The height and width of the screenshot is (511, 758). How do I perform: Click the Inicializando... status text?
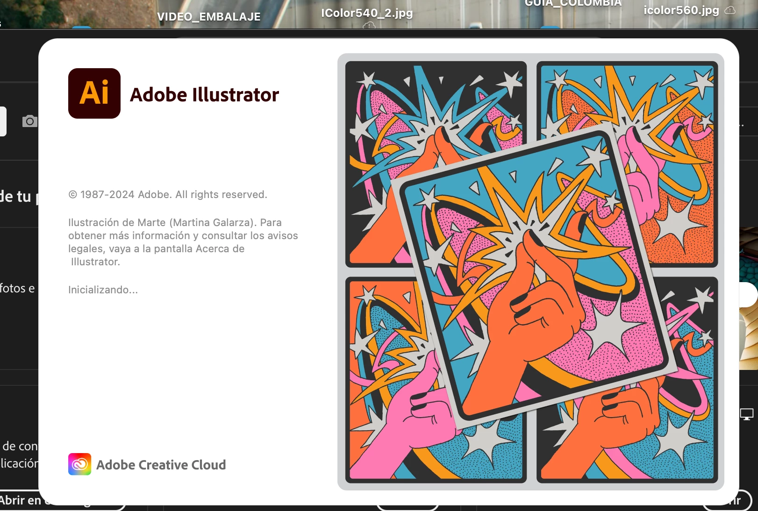[103, 290]
